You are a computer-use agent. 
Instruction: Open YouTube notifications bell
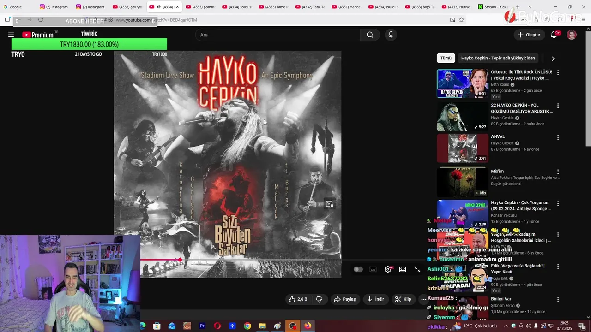tap(554, 35)
